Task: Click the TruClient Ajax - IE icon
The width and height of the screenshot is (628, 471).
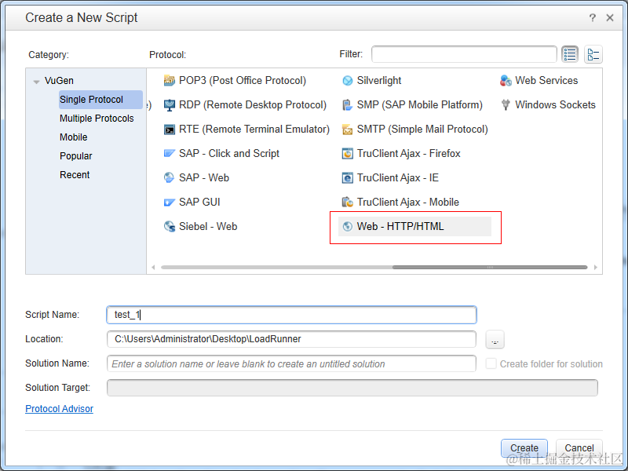Action: click(x=347, y=178)
